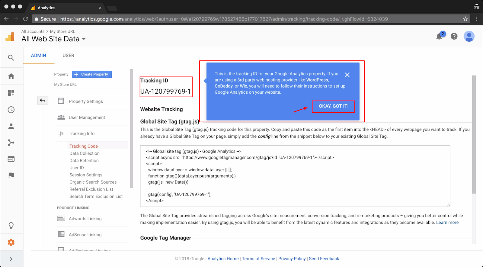
Task: Open Conversions flag icon in sidebar
Action: coord(11,175)
